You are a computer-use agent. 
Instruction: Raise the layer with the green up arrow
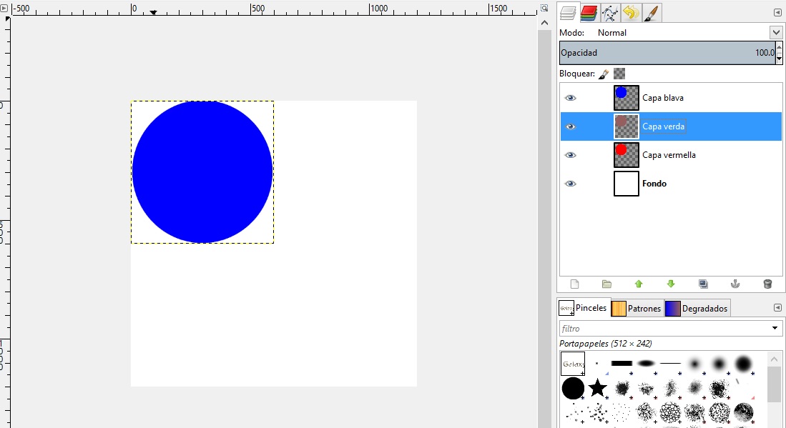tap(639, 284)
